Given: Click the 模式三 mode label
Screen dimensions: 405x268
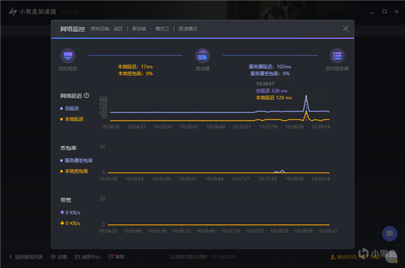Looking at the screenshot, I should (162, 28).
